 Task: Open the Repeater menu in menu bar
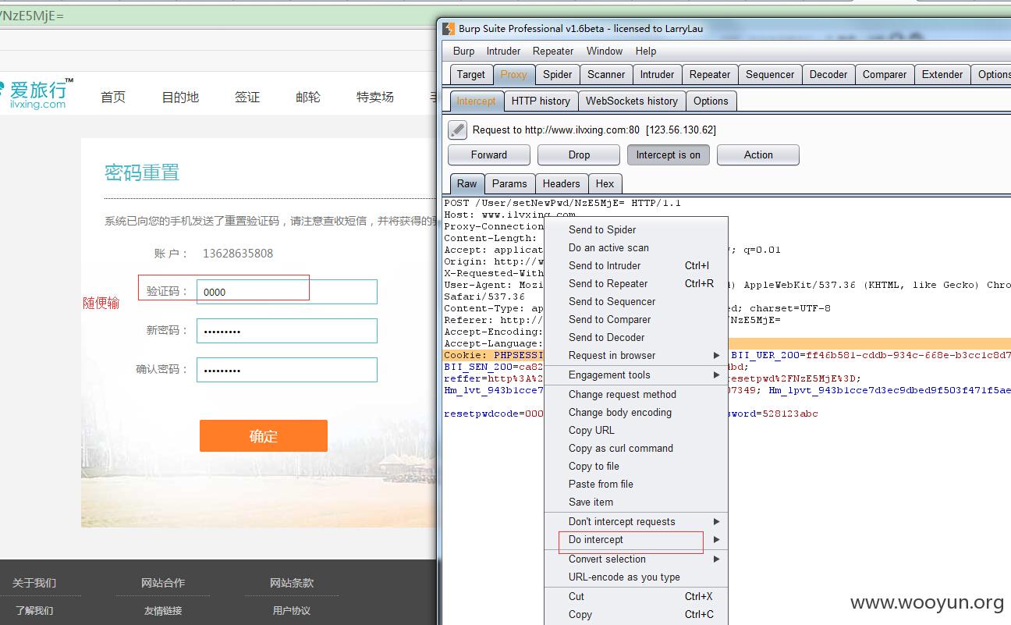coord(553,51)
